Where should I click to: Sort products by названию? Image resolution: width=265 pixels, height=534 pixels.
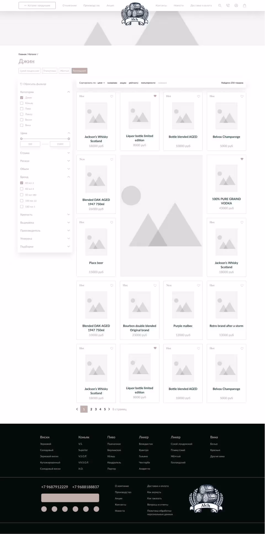click(x=112, y=83)
